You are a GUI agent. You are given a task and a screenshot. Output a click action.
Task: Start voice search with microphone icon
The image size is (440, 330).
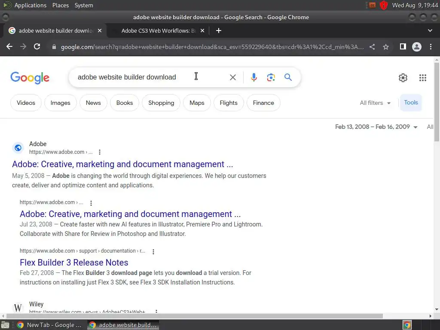click(254, 77)
